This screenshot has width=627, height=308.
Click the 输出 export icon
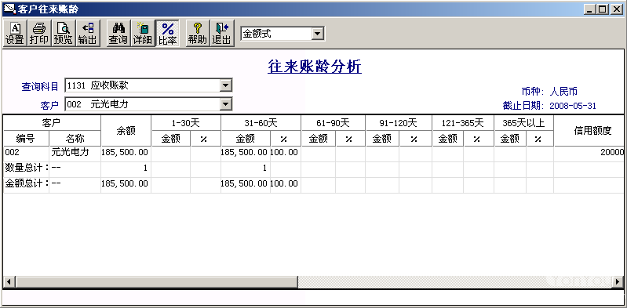click(87, 34)
